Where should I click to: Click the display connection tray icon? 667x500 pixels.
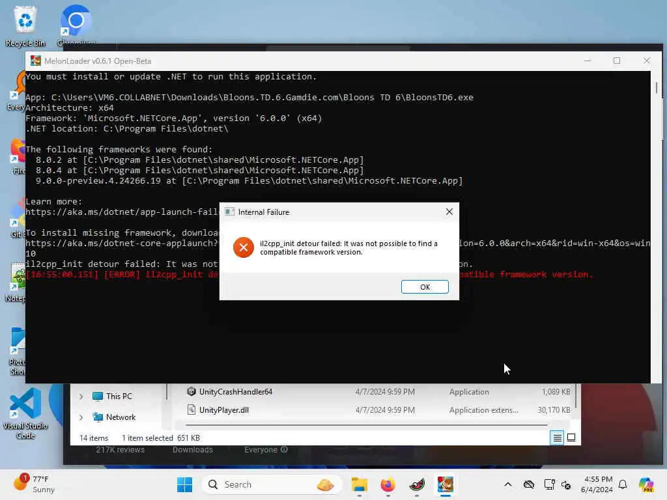click(549, 484)
